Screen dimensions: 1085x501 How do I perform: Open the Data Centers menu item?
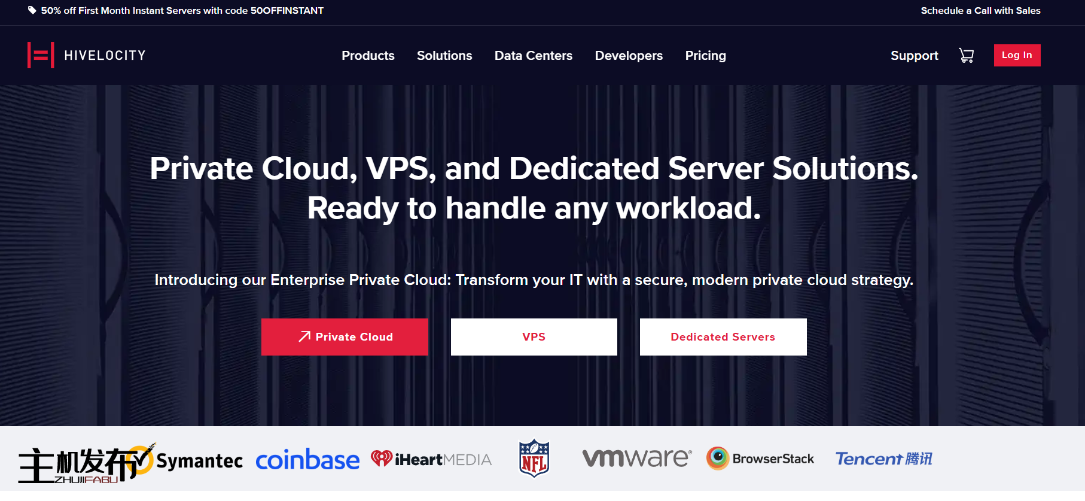(534, 56)
